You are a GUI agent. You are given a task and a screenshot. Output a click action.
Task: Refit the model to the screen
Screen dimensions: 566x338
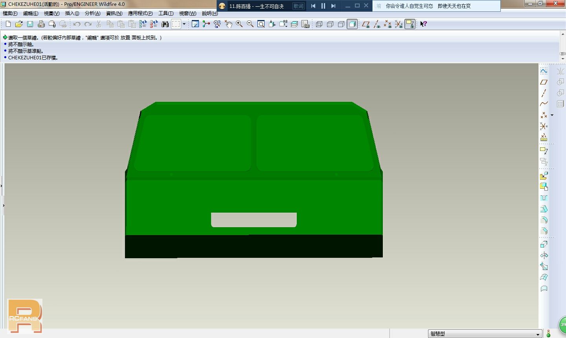tap(261, 24)
